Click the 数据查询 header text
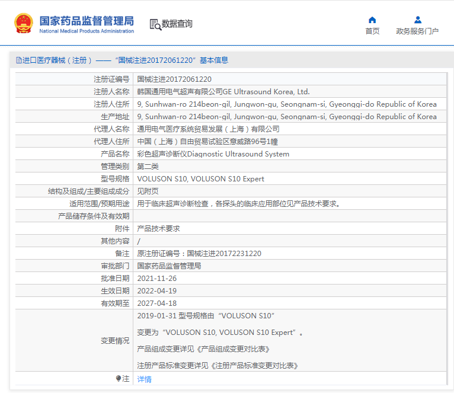 click(x=177, y=24)
